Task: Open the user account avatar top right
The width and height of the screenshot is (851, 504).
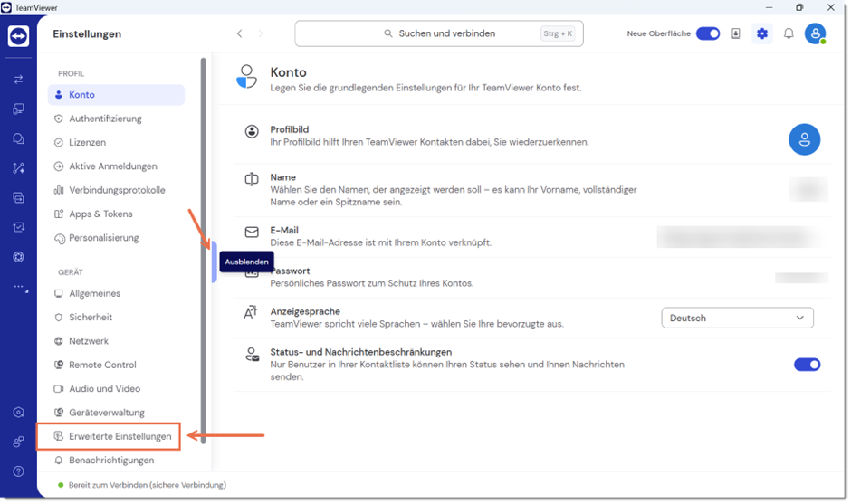Action: click(815, 33)
